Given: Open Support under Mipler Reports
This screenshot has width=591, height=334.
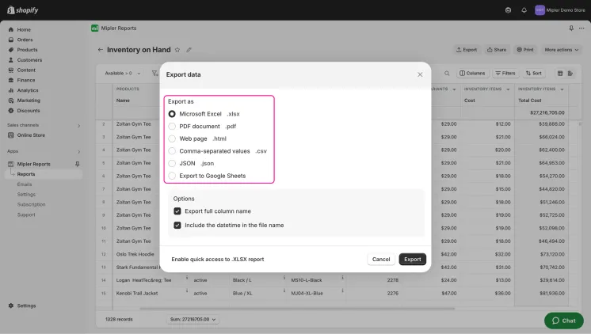Looking at the screenshot, I should tap(26, 214).
